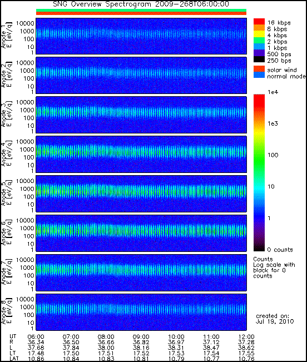Click the R row label
Screen dimensions: 307x362
point(11,342)
